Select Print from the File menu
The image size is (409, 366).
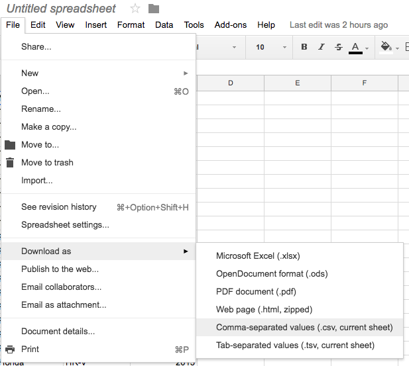coord(98,349)
